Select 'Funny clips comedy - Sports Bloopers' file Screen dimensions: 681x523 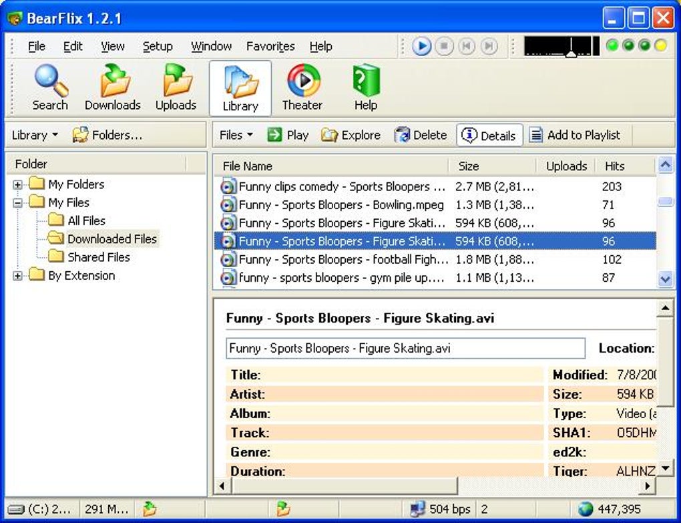pos(435,187)
